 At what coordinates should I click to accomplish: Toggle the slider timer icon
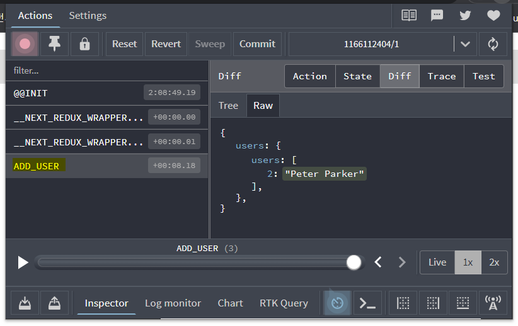[337, 303]
